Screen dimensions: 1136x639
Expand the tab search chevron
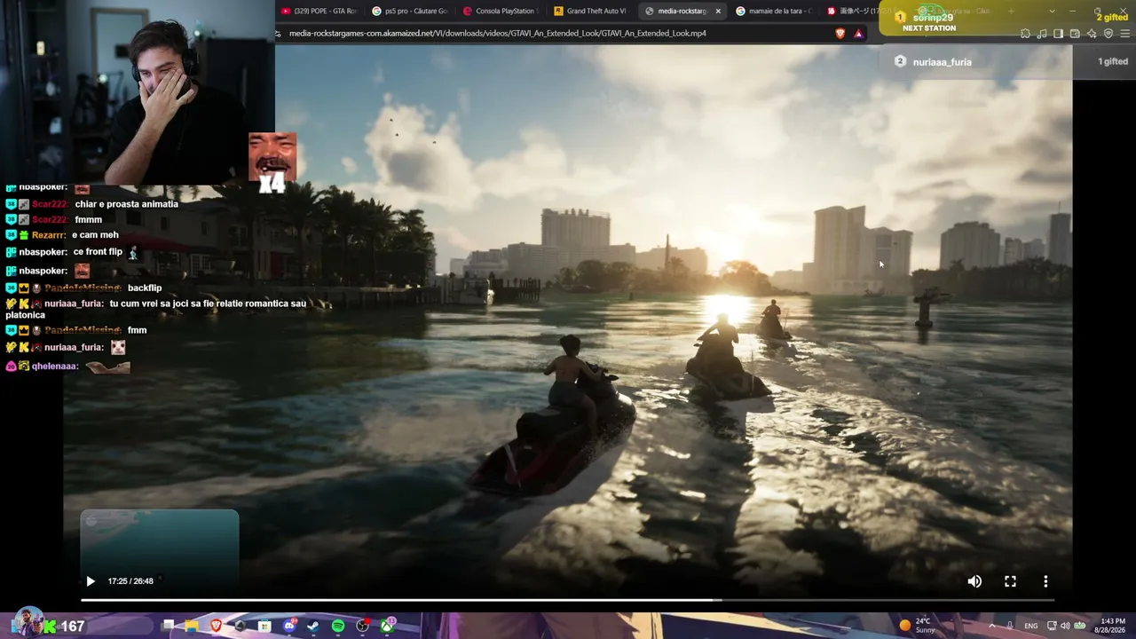(1052, 11)
